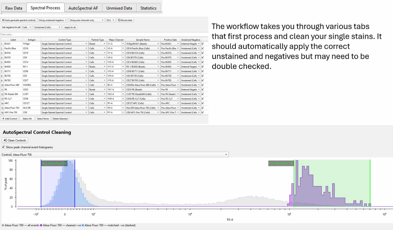The height and width of the screenshot is (230, 393).
Task: Toggle the checkbox on APC-Fire 750 row
Action: coord(203,113)
